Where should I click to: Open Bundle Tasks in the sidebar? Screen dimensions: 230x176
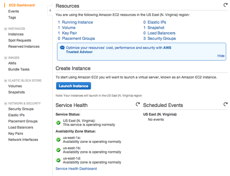[x=19, y=70]
